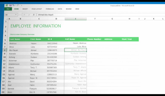Open the FORMULAS tab

[50, 9]
